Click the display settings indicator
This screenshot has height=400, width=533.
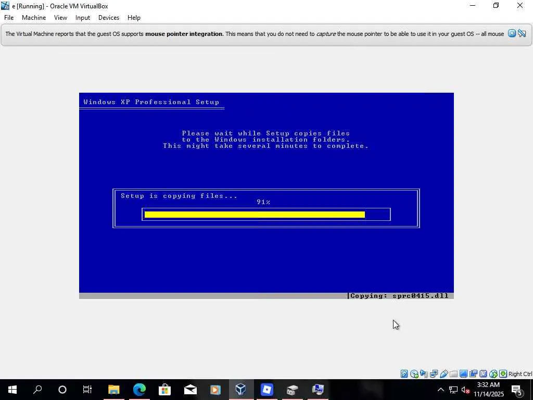tap(463, 374)
